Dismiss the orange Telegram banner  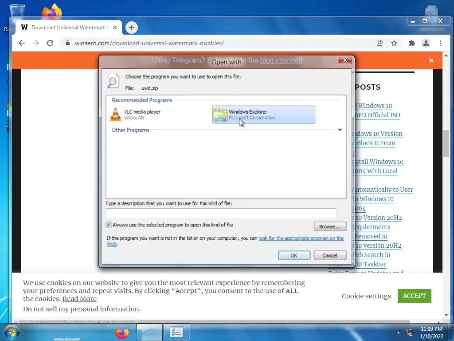[431, 60]
